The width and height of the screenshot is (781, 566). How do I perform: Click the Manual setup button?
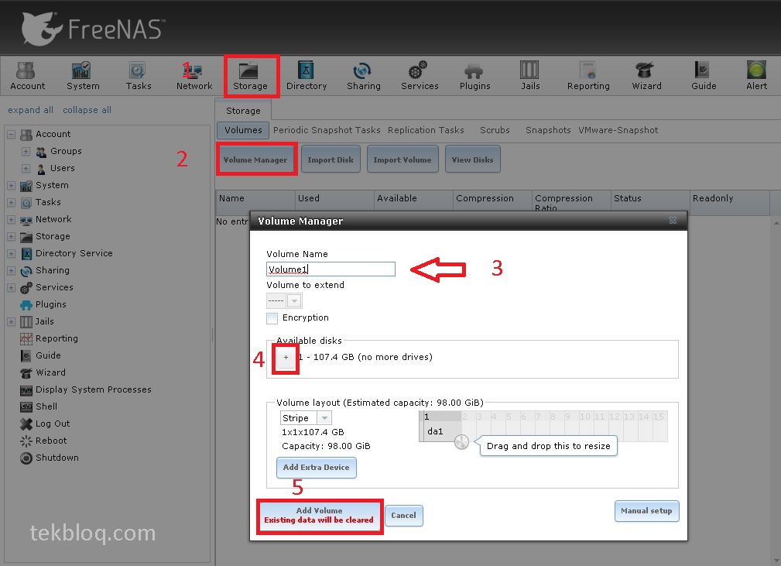click(x=646, y=511)
